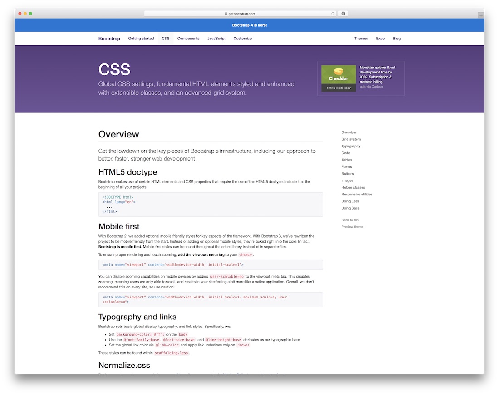Click the getbootstrap.com address bar
Viewport: 499px width, 395px height.
pos(240,14)
